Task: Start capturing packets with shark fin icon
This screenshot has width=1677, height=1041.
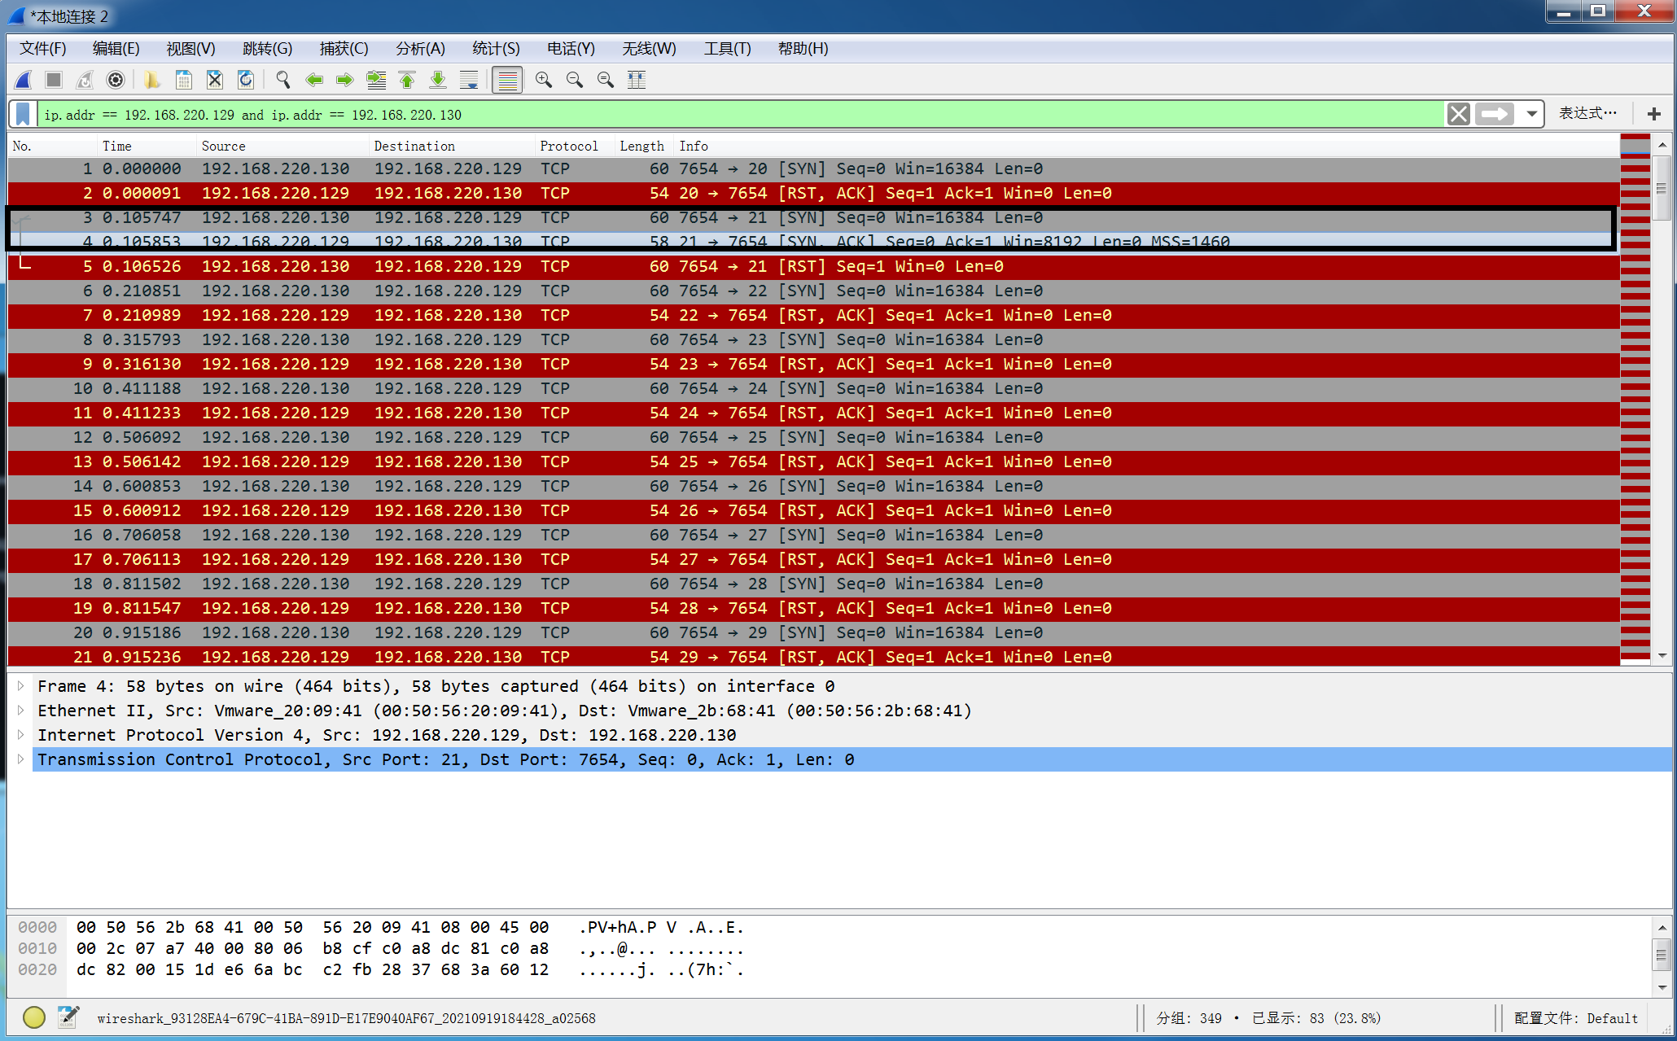Action: tap(24, 80)
